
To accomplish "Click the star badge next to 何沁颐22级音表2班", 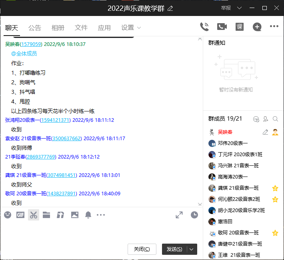I will (x=275, y=199).
